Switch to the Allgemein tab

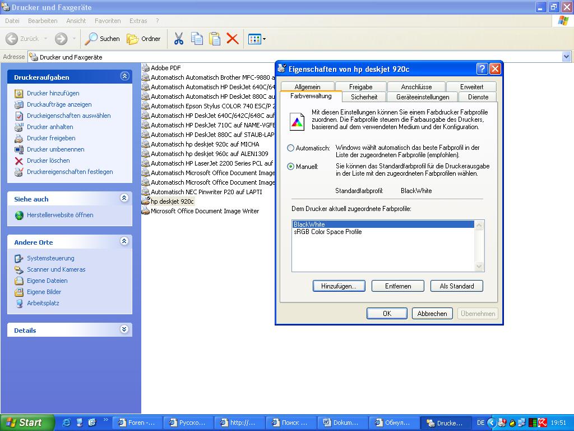pyautogui.click(x=307, y=87)
